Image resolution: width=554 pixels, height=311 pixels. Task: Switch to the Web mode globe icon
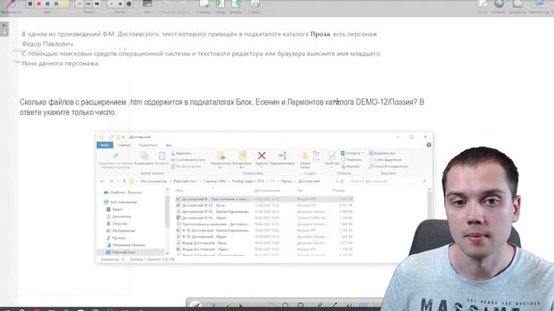499,3
